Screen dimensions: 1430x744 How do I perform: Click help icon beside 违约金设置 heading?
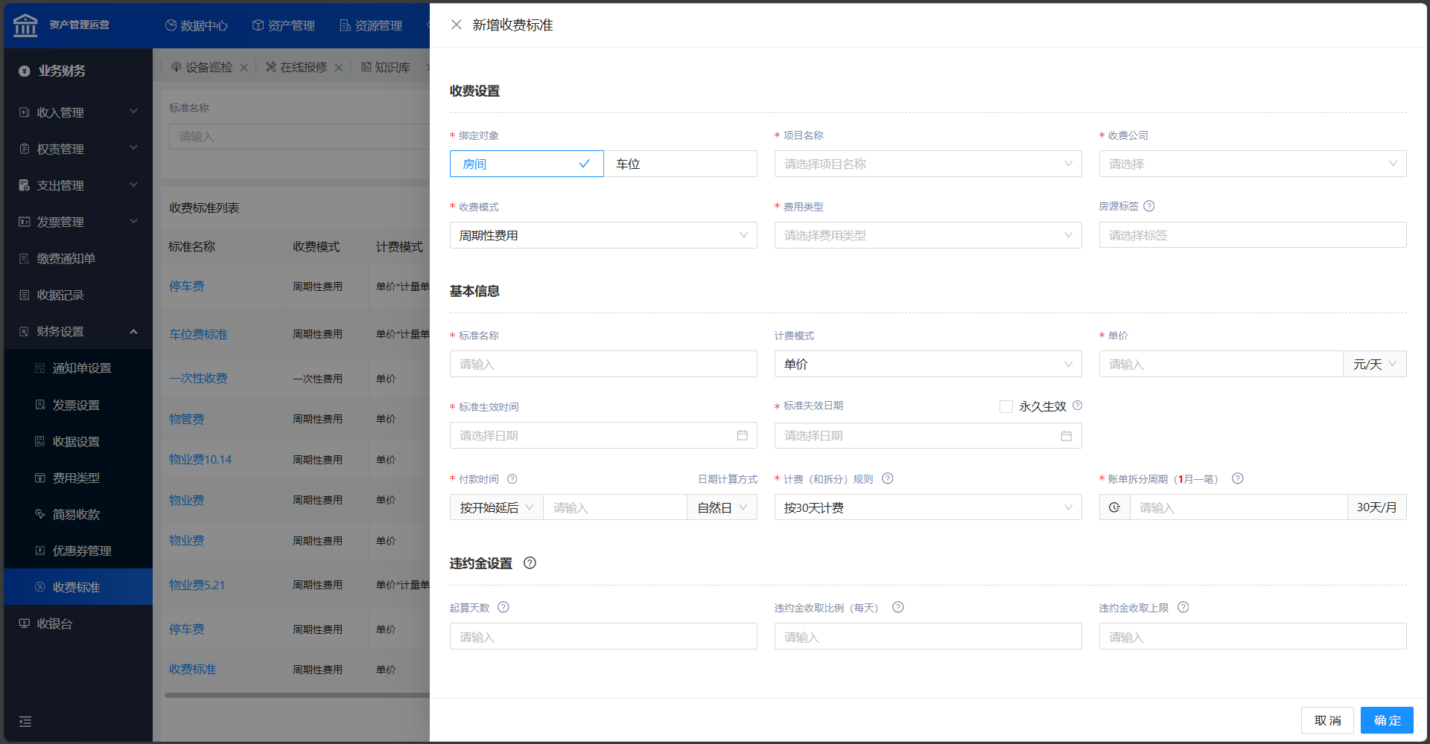point(530,563)
